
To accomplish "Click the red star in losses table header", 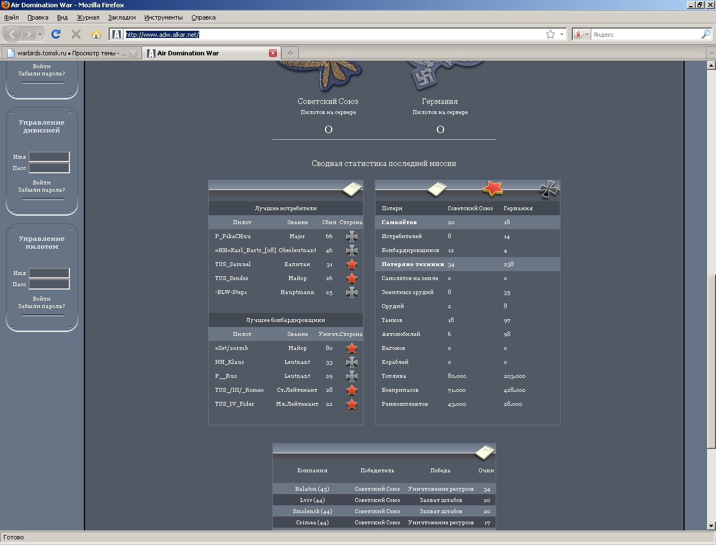I will click(x=492, y=189).
